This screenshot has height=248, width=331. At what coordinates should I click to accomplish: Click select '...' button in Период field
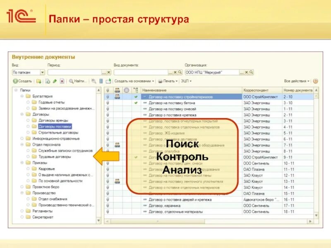tap(104, 72)
